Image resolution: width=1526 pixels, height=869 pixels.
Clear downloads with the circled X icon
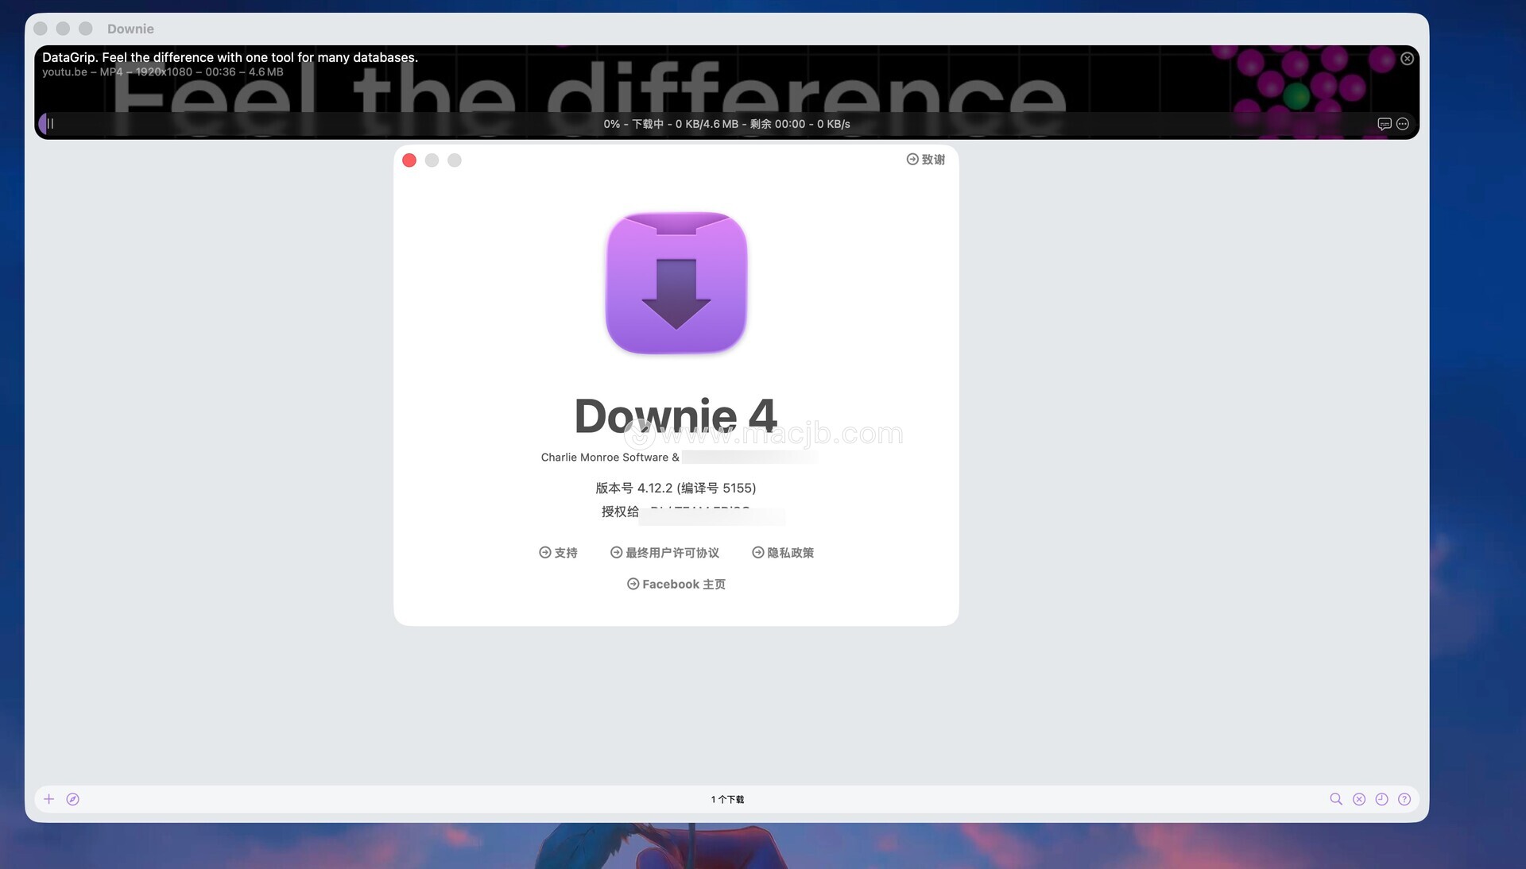(x=1359, y=799)
